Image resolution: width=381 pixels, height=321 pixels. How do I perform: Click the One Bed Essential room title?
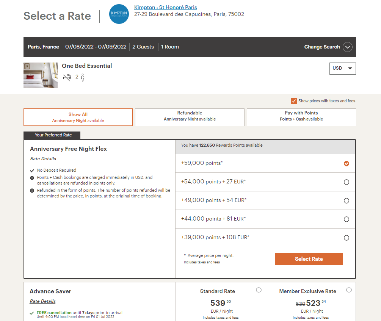87,66
